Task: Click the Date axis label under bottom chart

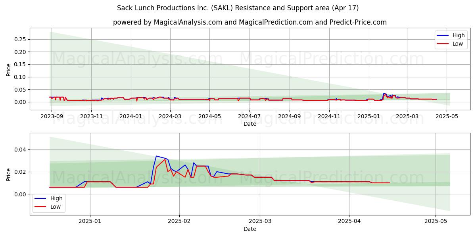Action: coord(250,229)
